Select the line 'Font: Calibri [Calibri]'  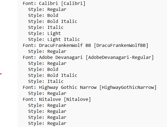54,4
